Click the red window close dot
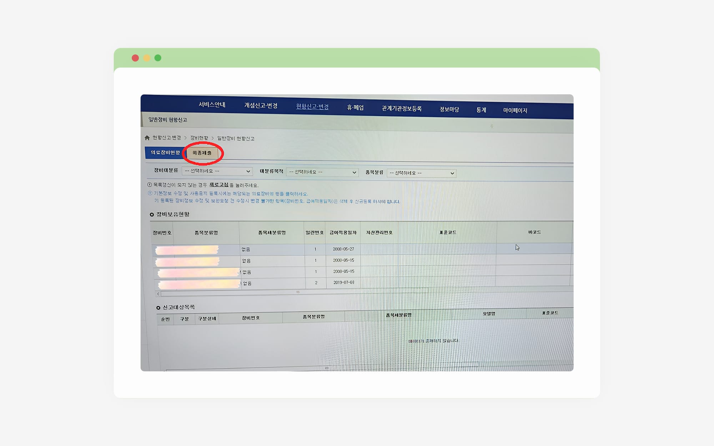The height and width of the screenshot is (446, 714). tap(135, 58)
